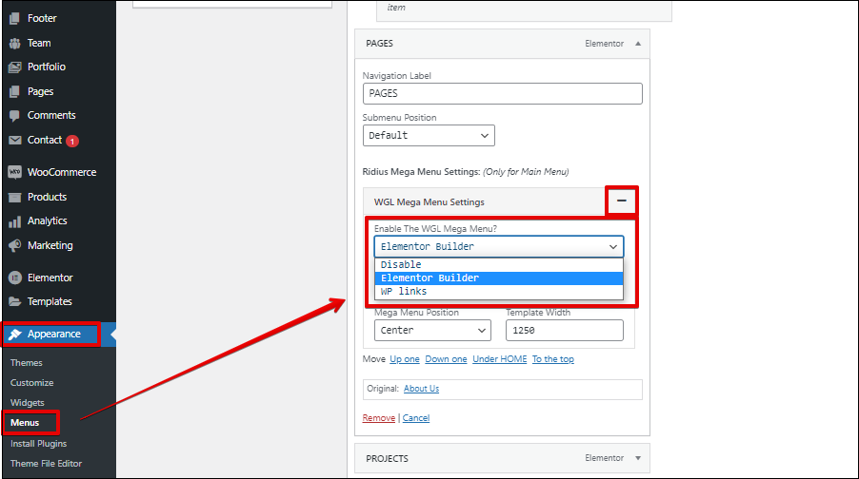Open the Submenu Position dropdown
This screenshot has width=859, height=479.
point(429,136)
